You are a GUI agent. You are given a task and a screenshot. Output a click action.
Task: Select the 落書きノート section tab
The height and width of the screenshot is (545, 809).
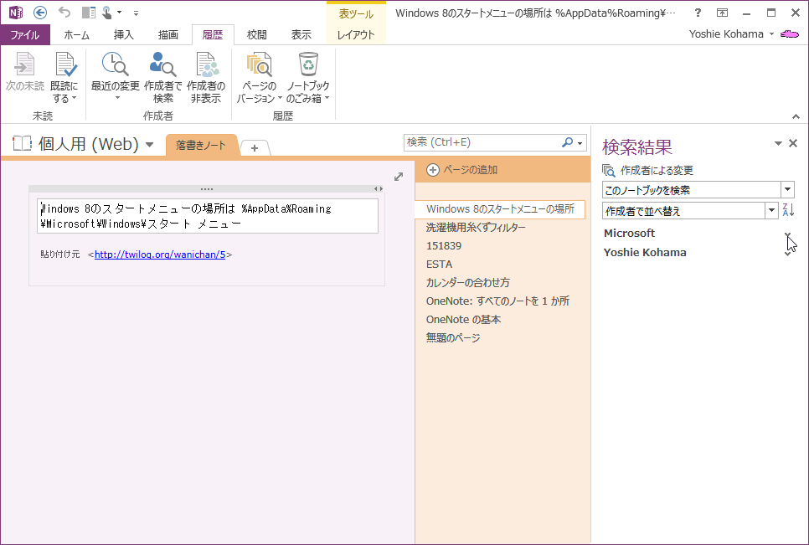tap(201, 146)
